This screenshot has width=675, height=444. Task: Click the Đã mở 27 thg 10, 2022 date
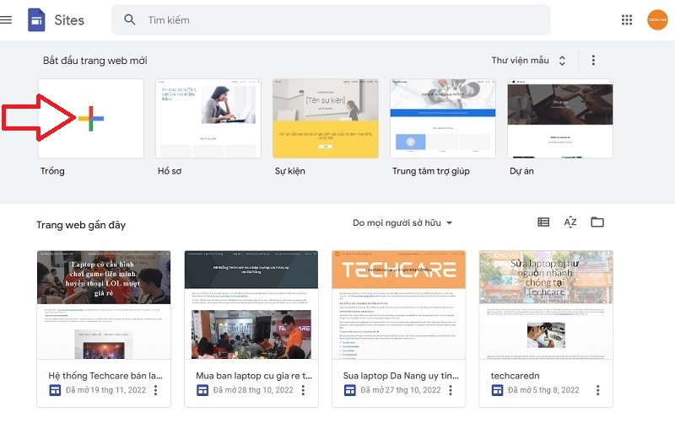pos(401,390)
